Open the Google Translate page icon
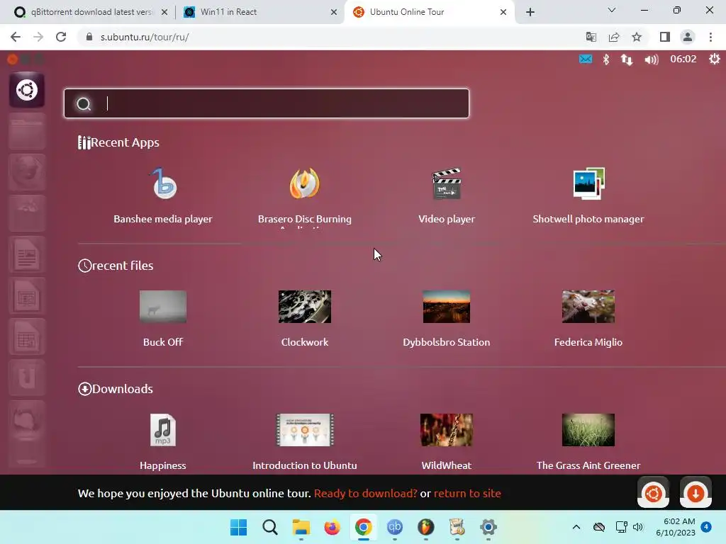726x544 pixels. pyautogui.click(x=591, y=37)
